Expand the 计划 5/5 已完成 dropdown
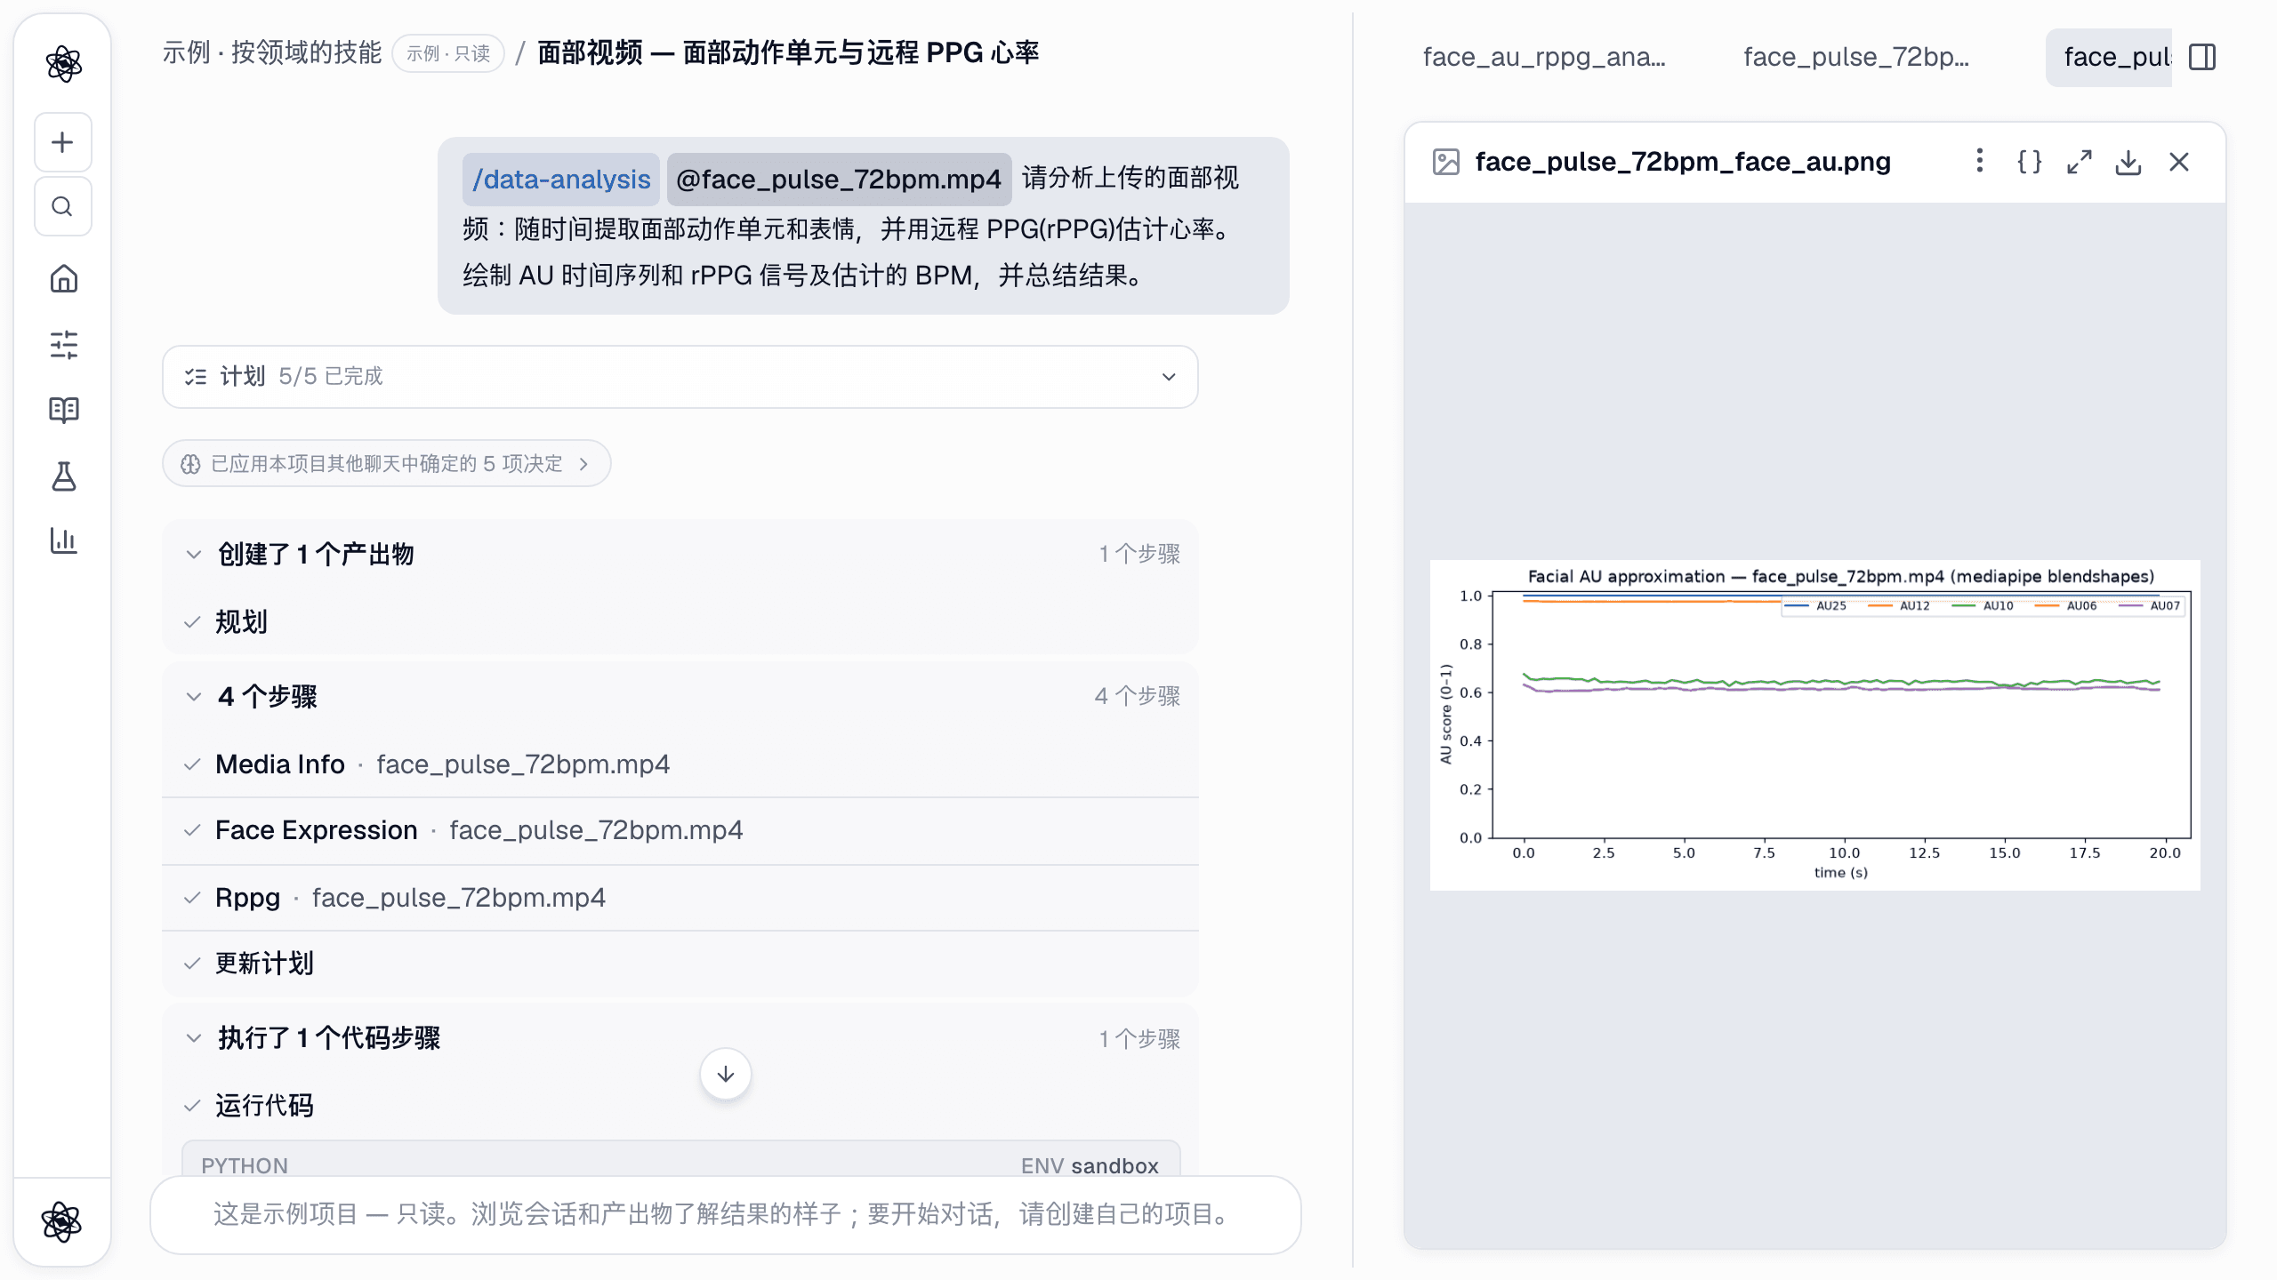This screenshot has width=2277, height=1280. (x=680, y=377)
